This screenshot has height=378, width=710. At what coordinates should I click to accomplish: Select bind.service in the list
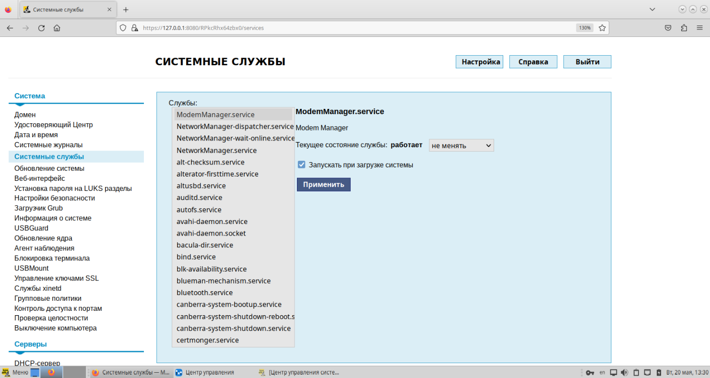[234, 257]
